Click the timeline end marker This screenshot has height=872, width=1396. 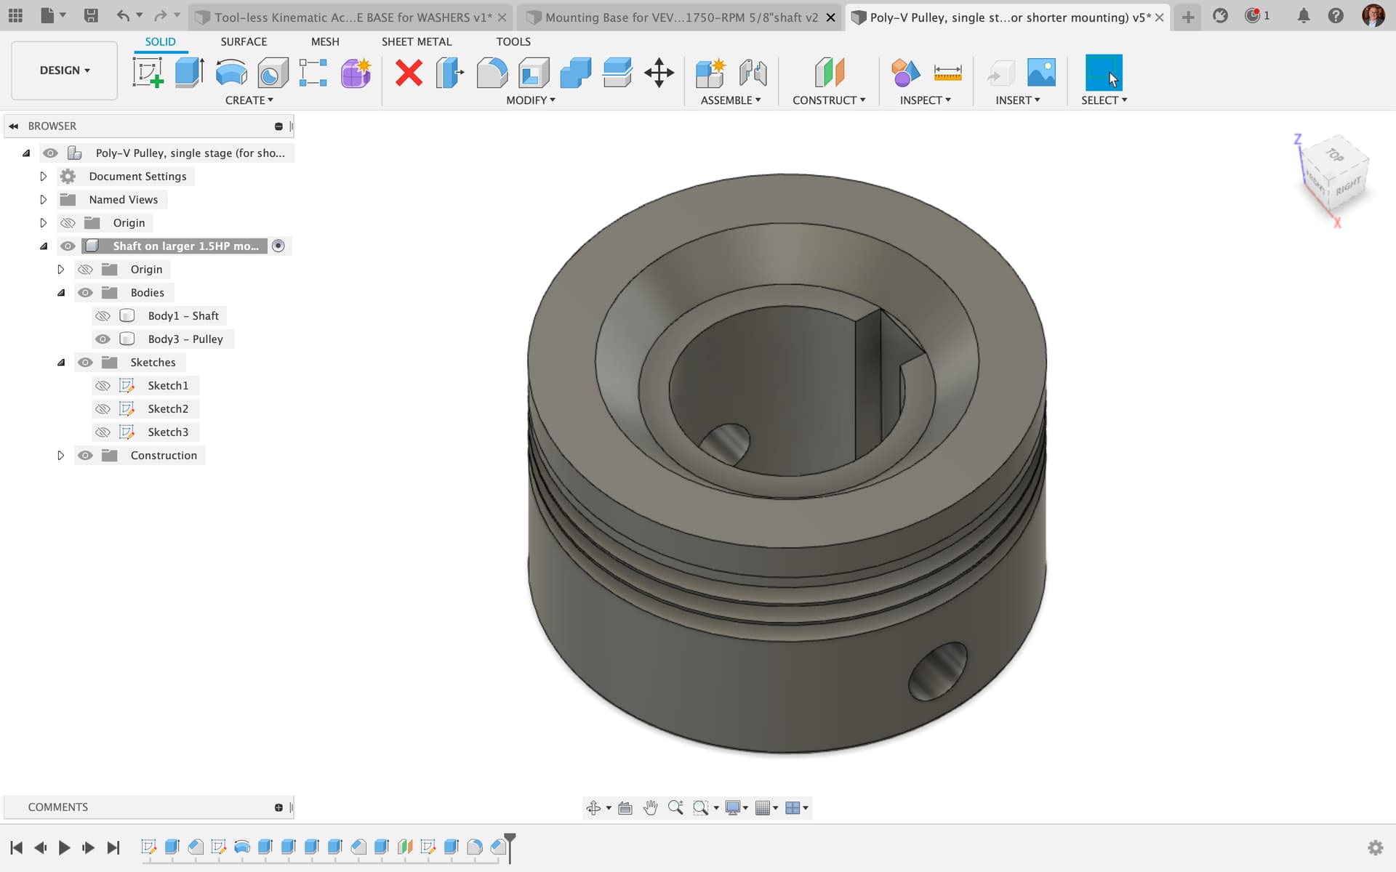pyautogui.click(x=510, y=847)
